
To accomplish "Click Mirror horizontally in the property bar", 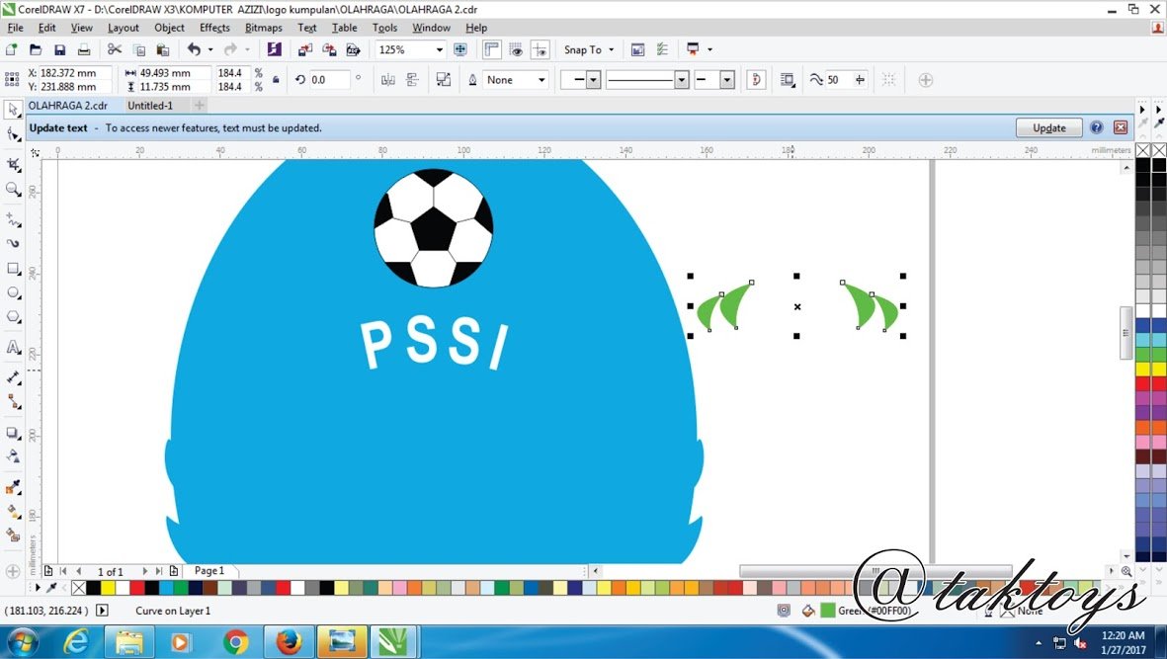I will [x=387, y=80].
